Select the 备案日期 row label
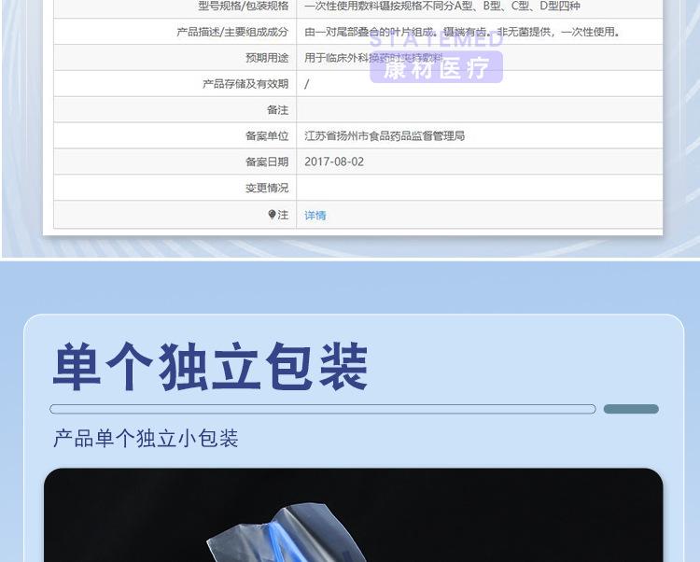 point(267,162)
